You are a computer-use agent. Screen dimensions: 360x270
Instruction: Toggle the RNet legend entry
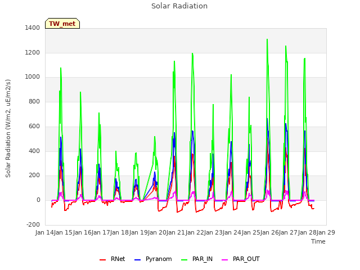pyautogui.click(x=112, y=259)
